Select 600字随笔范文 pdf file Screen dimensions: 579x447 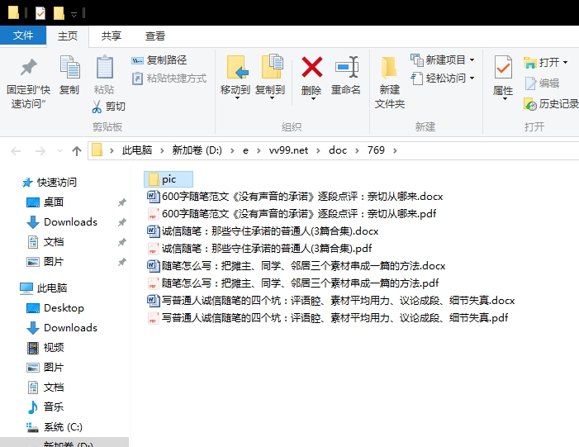[x=292, y=213]
